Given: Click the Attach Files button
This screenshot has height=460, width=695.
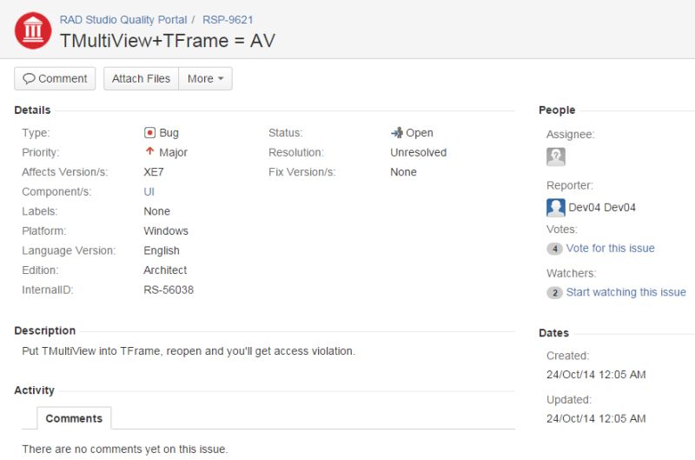Looking at the screenshot, I should pos(141,78).
